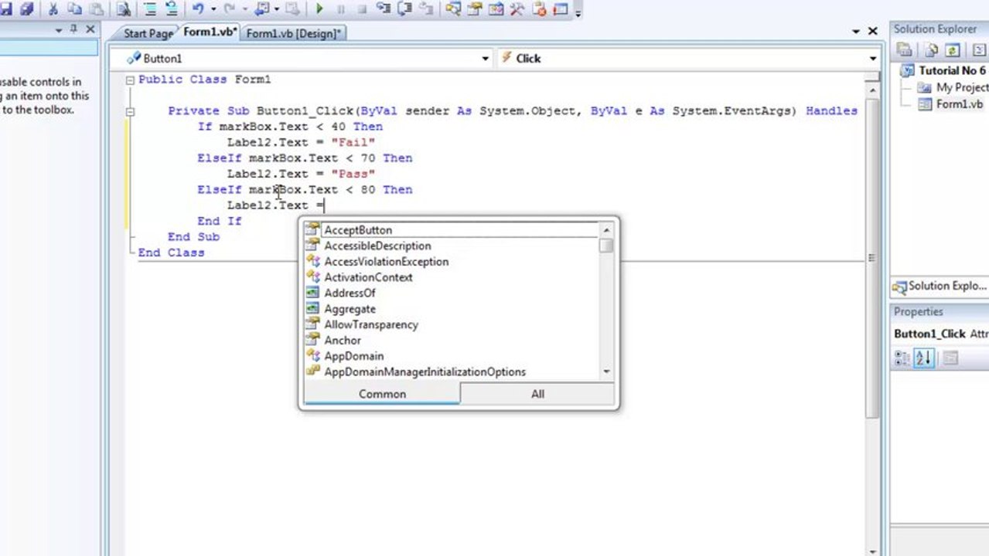
Task: Open the Click method name combo box
Action: coord(688,58)
